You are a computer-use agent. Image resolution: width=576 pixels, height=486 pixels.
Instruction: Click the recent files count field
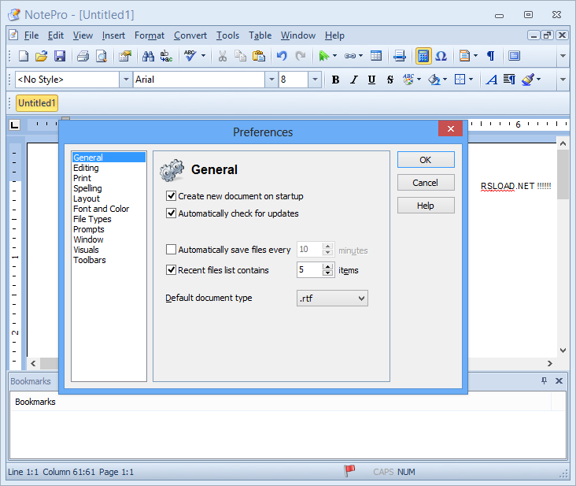[310, 270]
